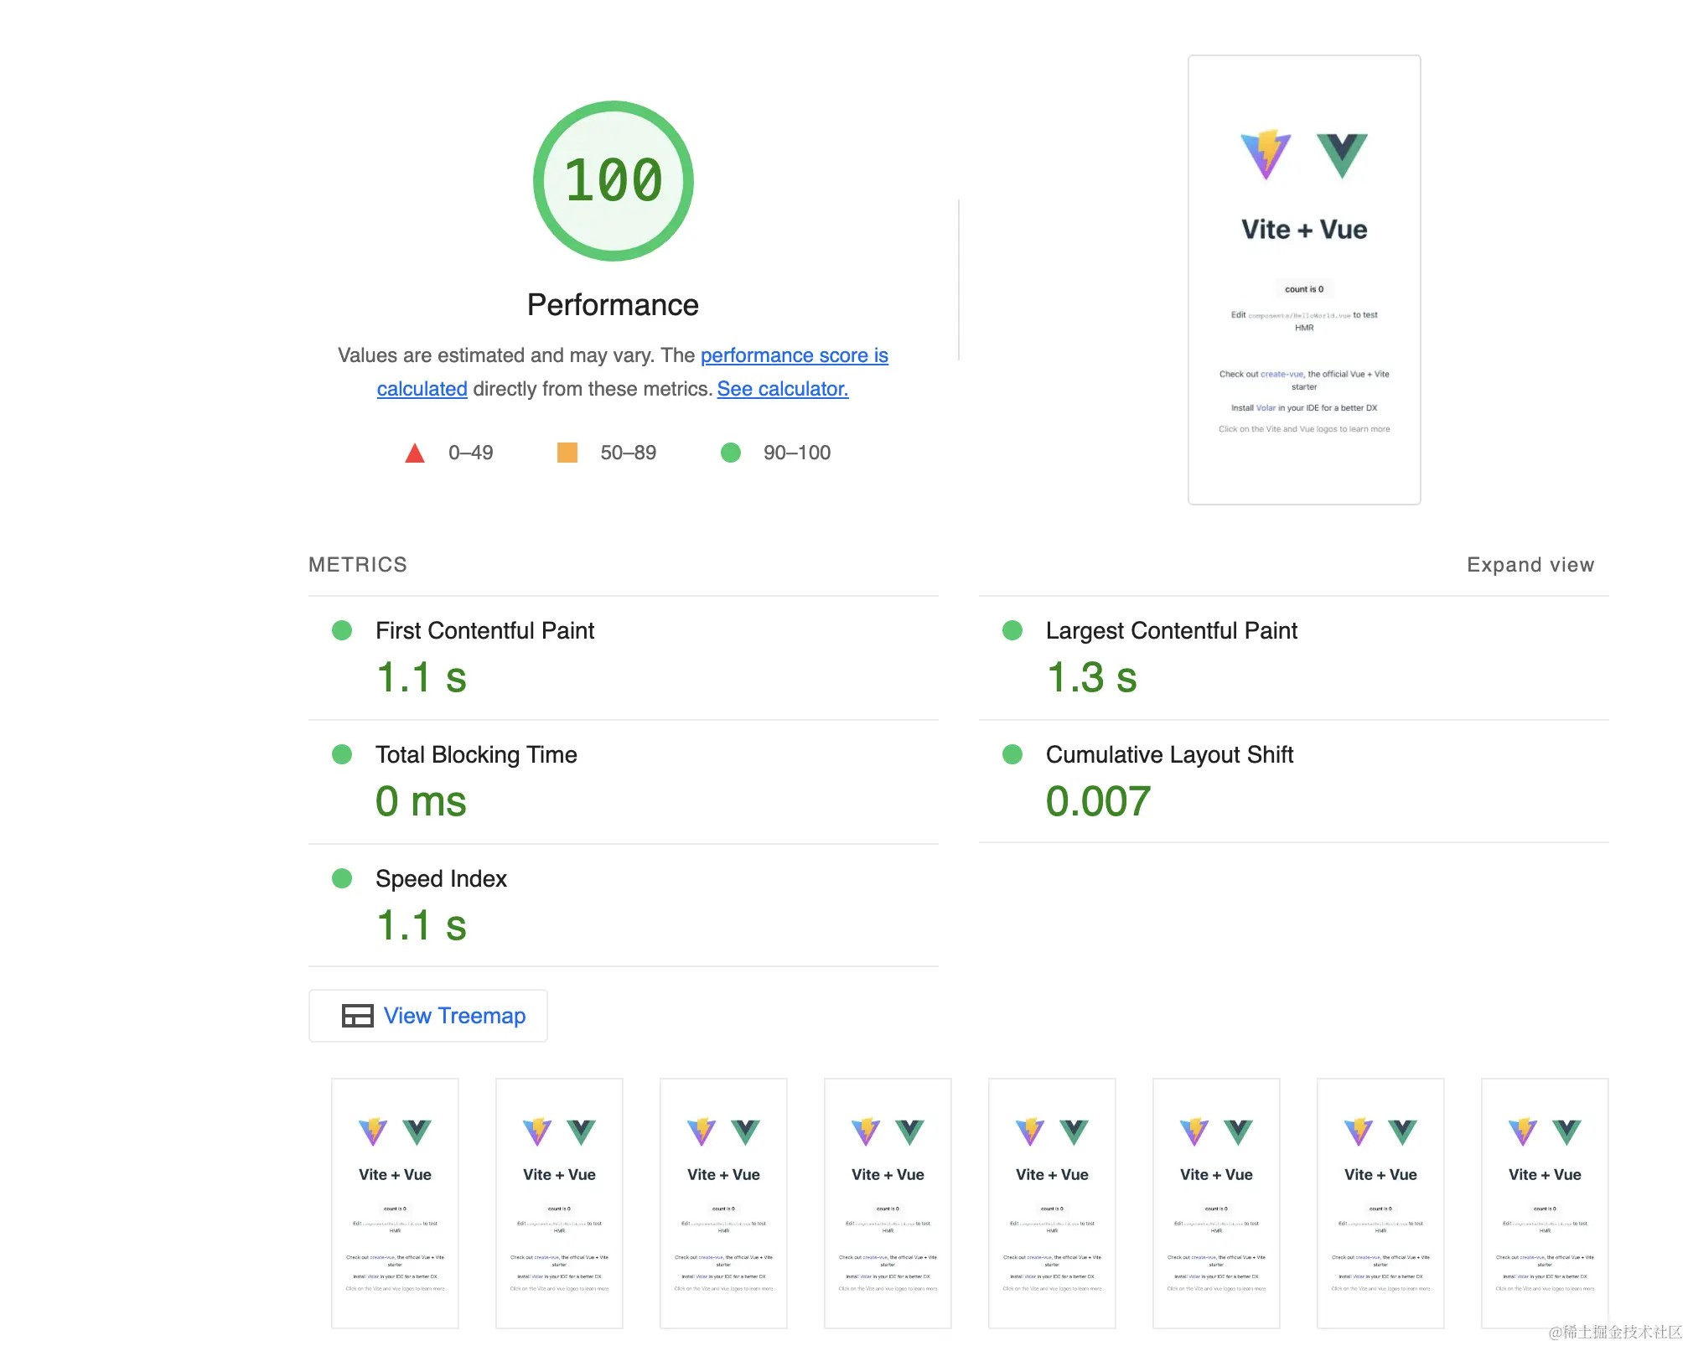1688x1346 pixels.
Task: Open the performance score is calculated link
Action: click(x=793, y=356)
